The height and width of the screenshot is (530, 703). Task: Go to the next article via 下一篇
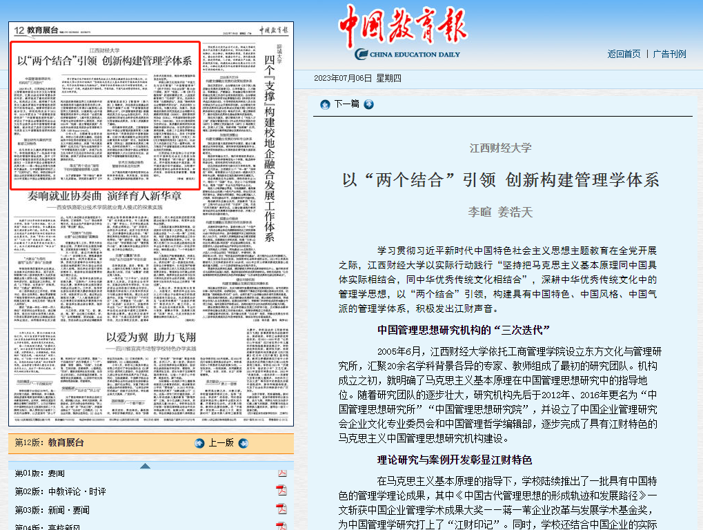point(346,104)
